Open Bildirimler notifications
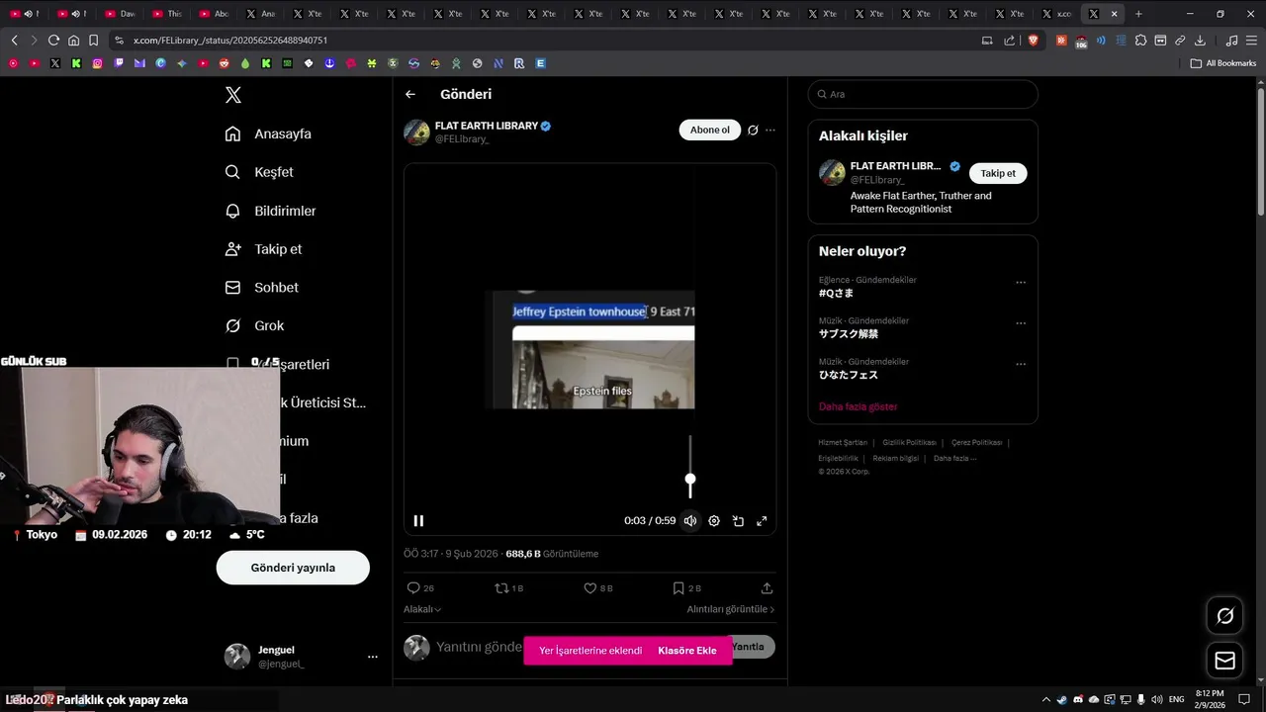 click(x=270, y=211)
